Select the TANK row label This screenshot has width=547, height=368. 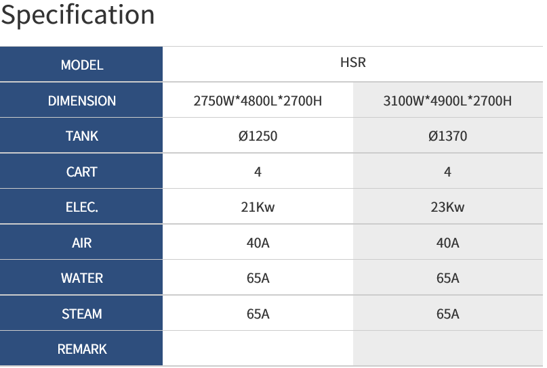tap(81, 135)
